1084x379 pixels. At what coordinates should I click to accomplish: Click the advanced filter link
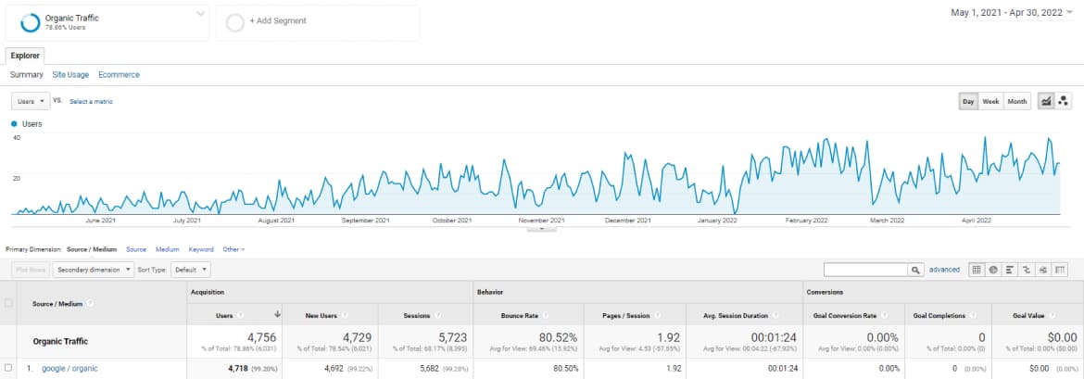coord(944,270)
